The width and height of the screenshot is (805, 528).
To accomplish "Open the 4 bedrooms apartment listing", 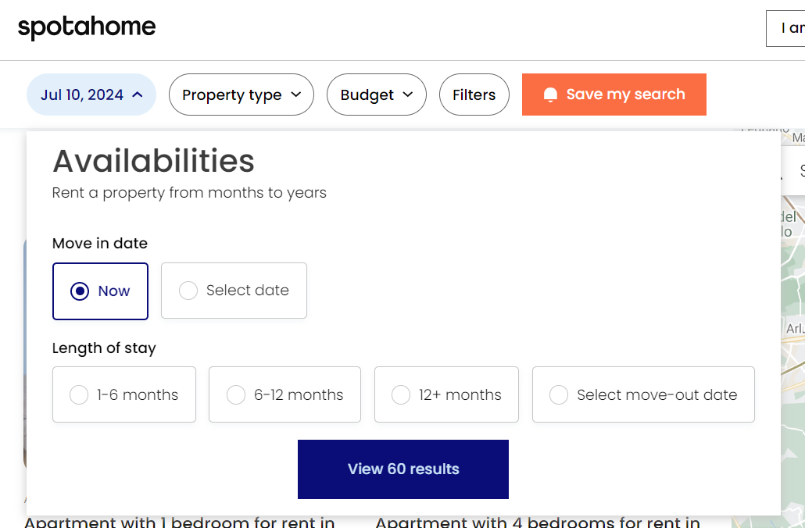I will (x=538, y=522).
